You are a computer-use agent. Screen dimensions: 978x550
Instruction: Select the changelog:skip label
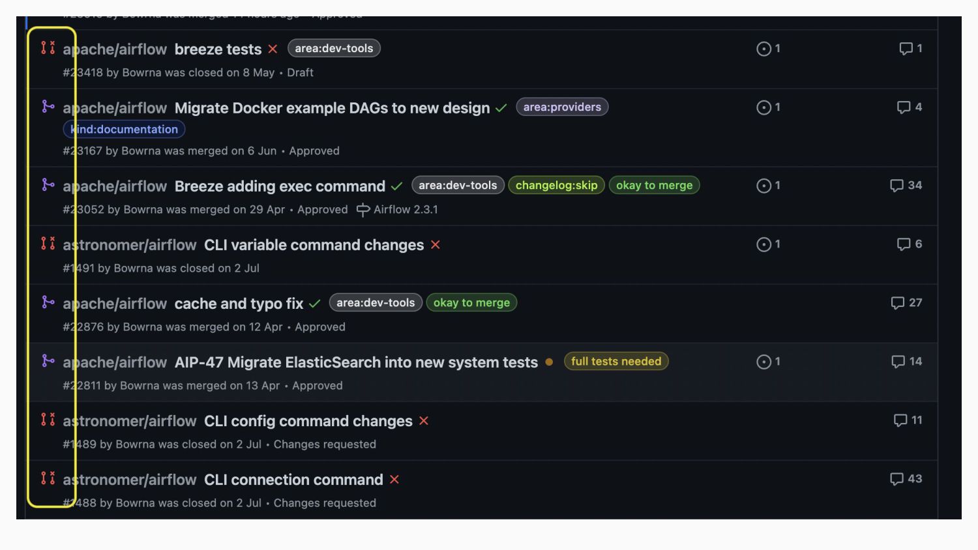(x=556, y=186)
